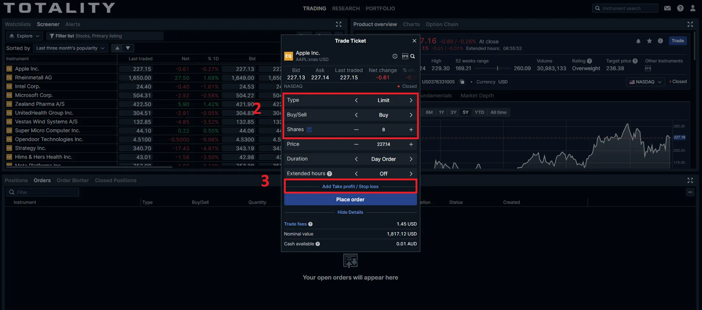Toggle Extended hours with right arrow

point(411,174)
